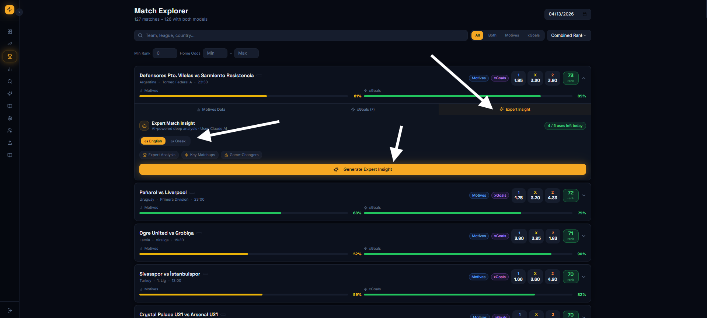This screenshot has height=318, width=707.
Task: Click the trending chart sidebar icon
Action: [x=10, y=44]
